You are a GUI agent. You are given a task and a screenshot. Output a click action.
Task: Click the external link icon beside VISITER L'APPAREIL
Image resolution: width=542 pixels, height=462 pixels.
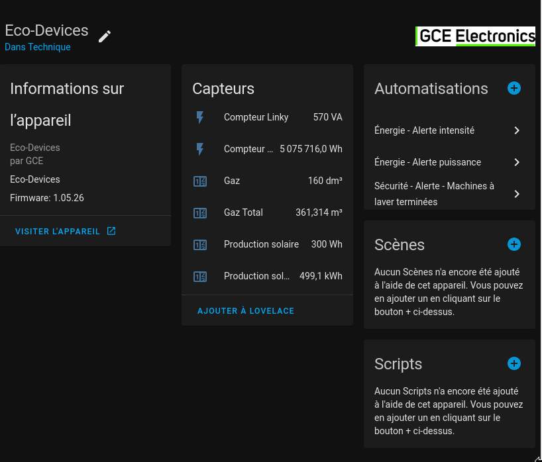click(111, 231)
